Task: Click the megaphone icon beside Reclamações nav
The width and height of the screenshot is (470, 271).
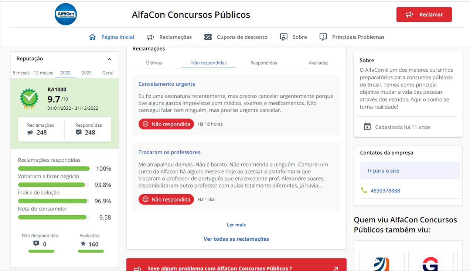Action: tap(150, 37)
